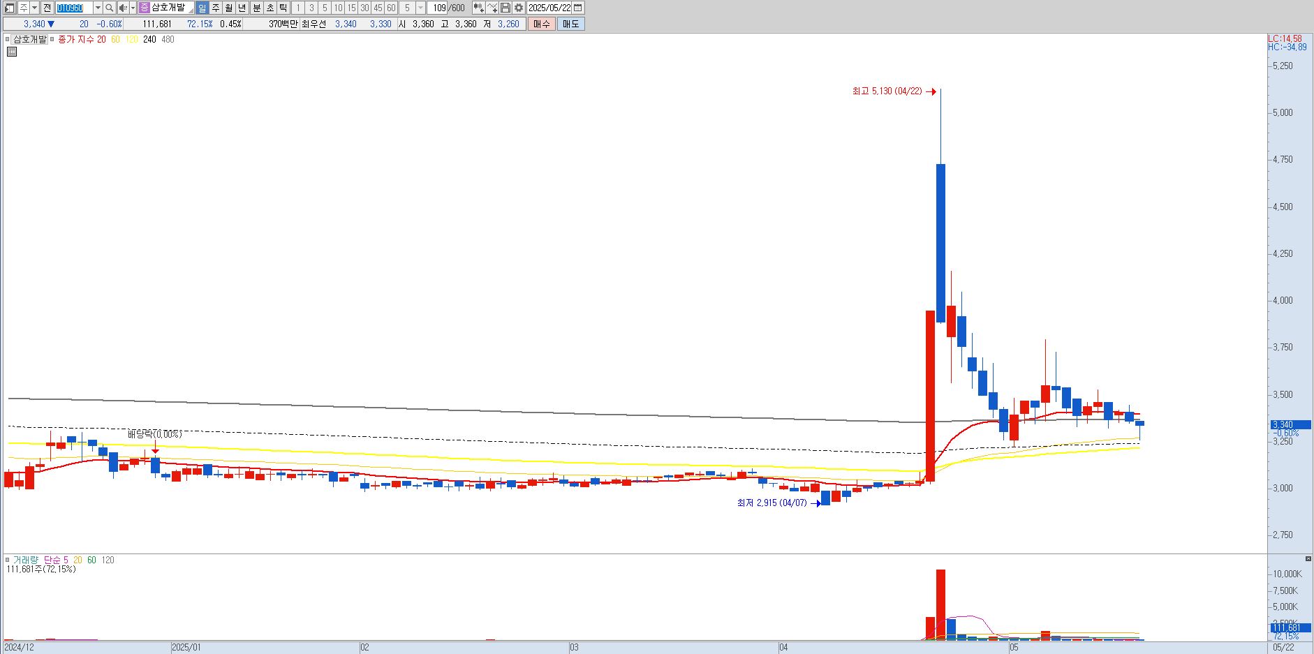Click the data table grid icon under 삼호개발 legend

[x=12, y=52]
